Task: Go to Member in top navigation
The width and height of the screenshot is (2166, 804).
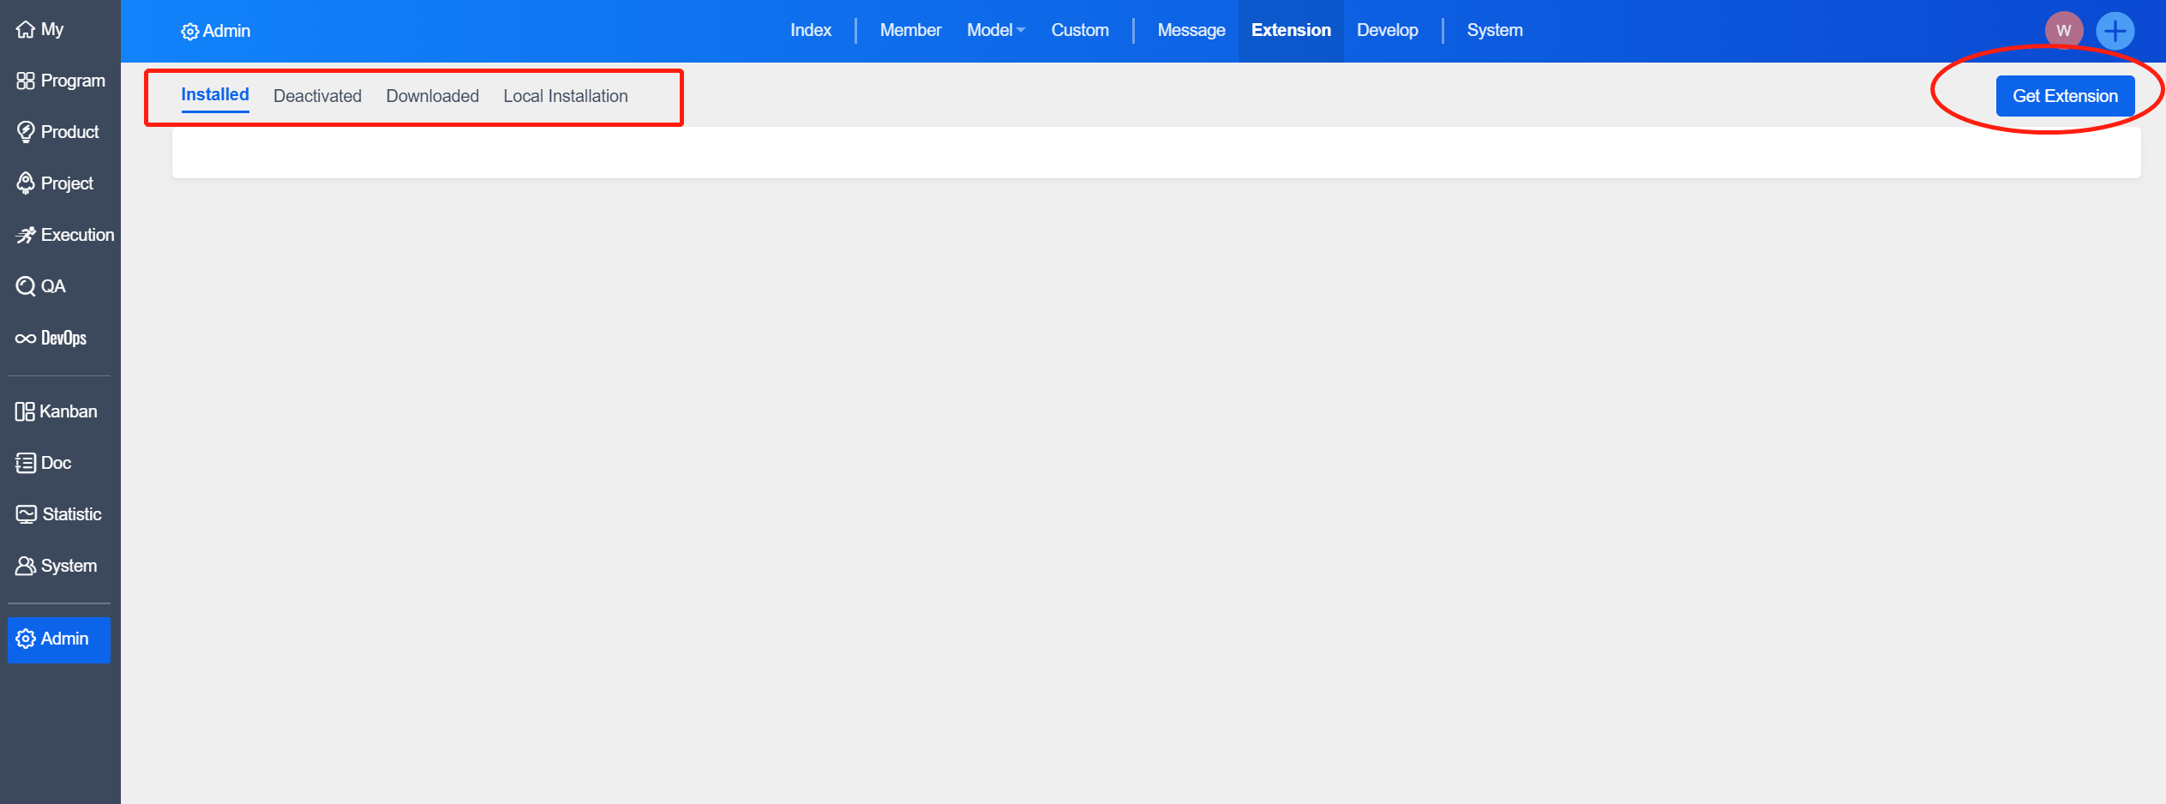Action: click(909, 31)
